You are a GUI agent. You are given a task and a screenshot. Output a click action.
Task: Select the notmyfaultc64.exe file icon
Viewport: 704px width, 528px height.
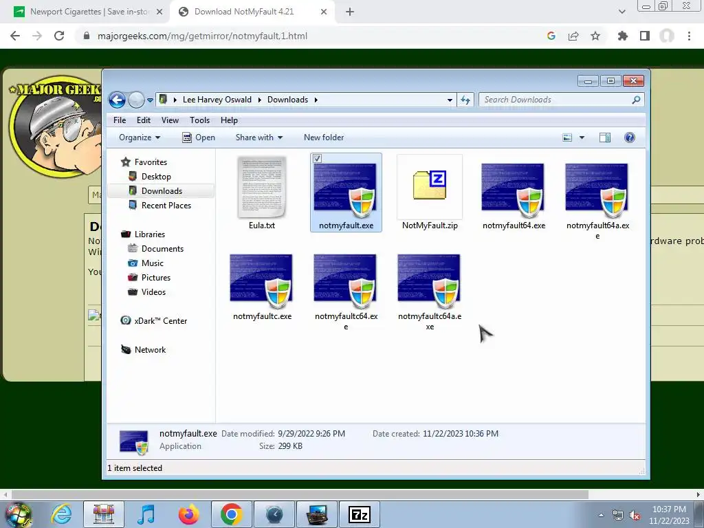pyautogui.click(x=345, y=281)
